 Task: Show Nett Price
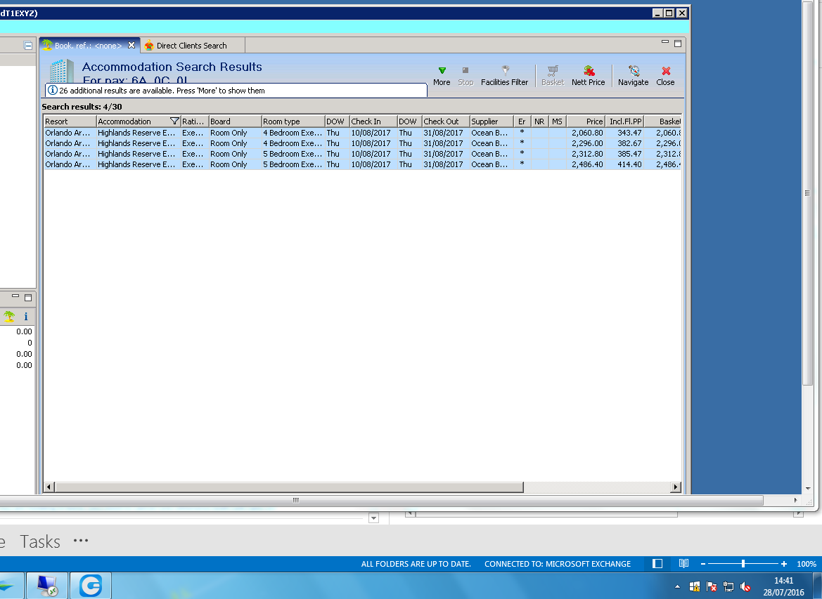pyautogui.click(x=588, y=76)
